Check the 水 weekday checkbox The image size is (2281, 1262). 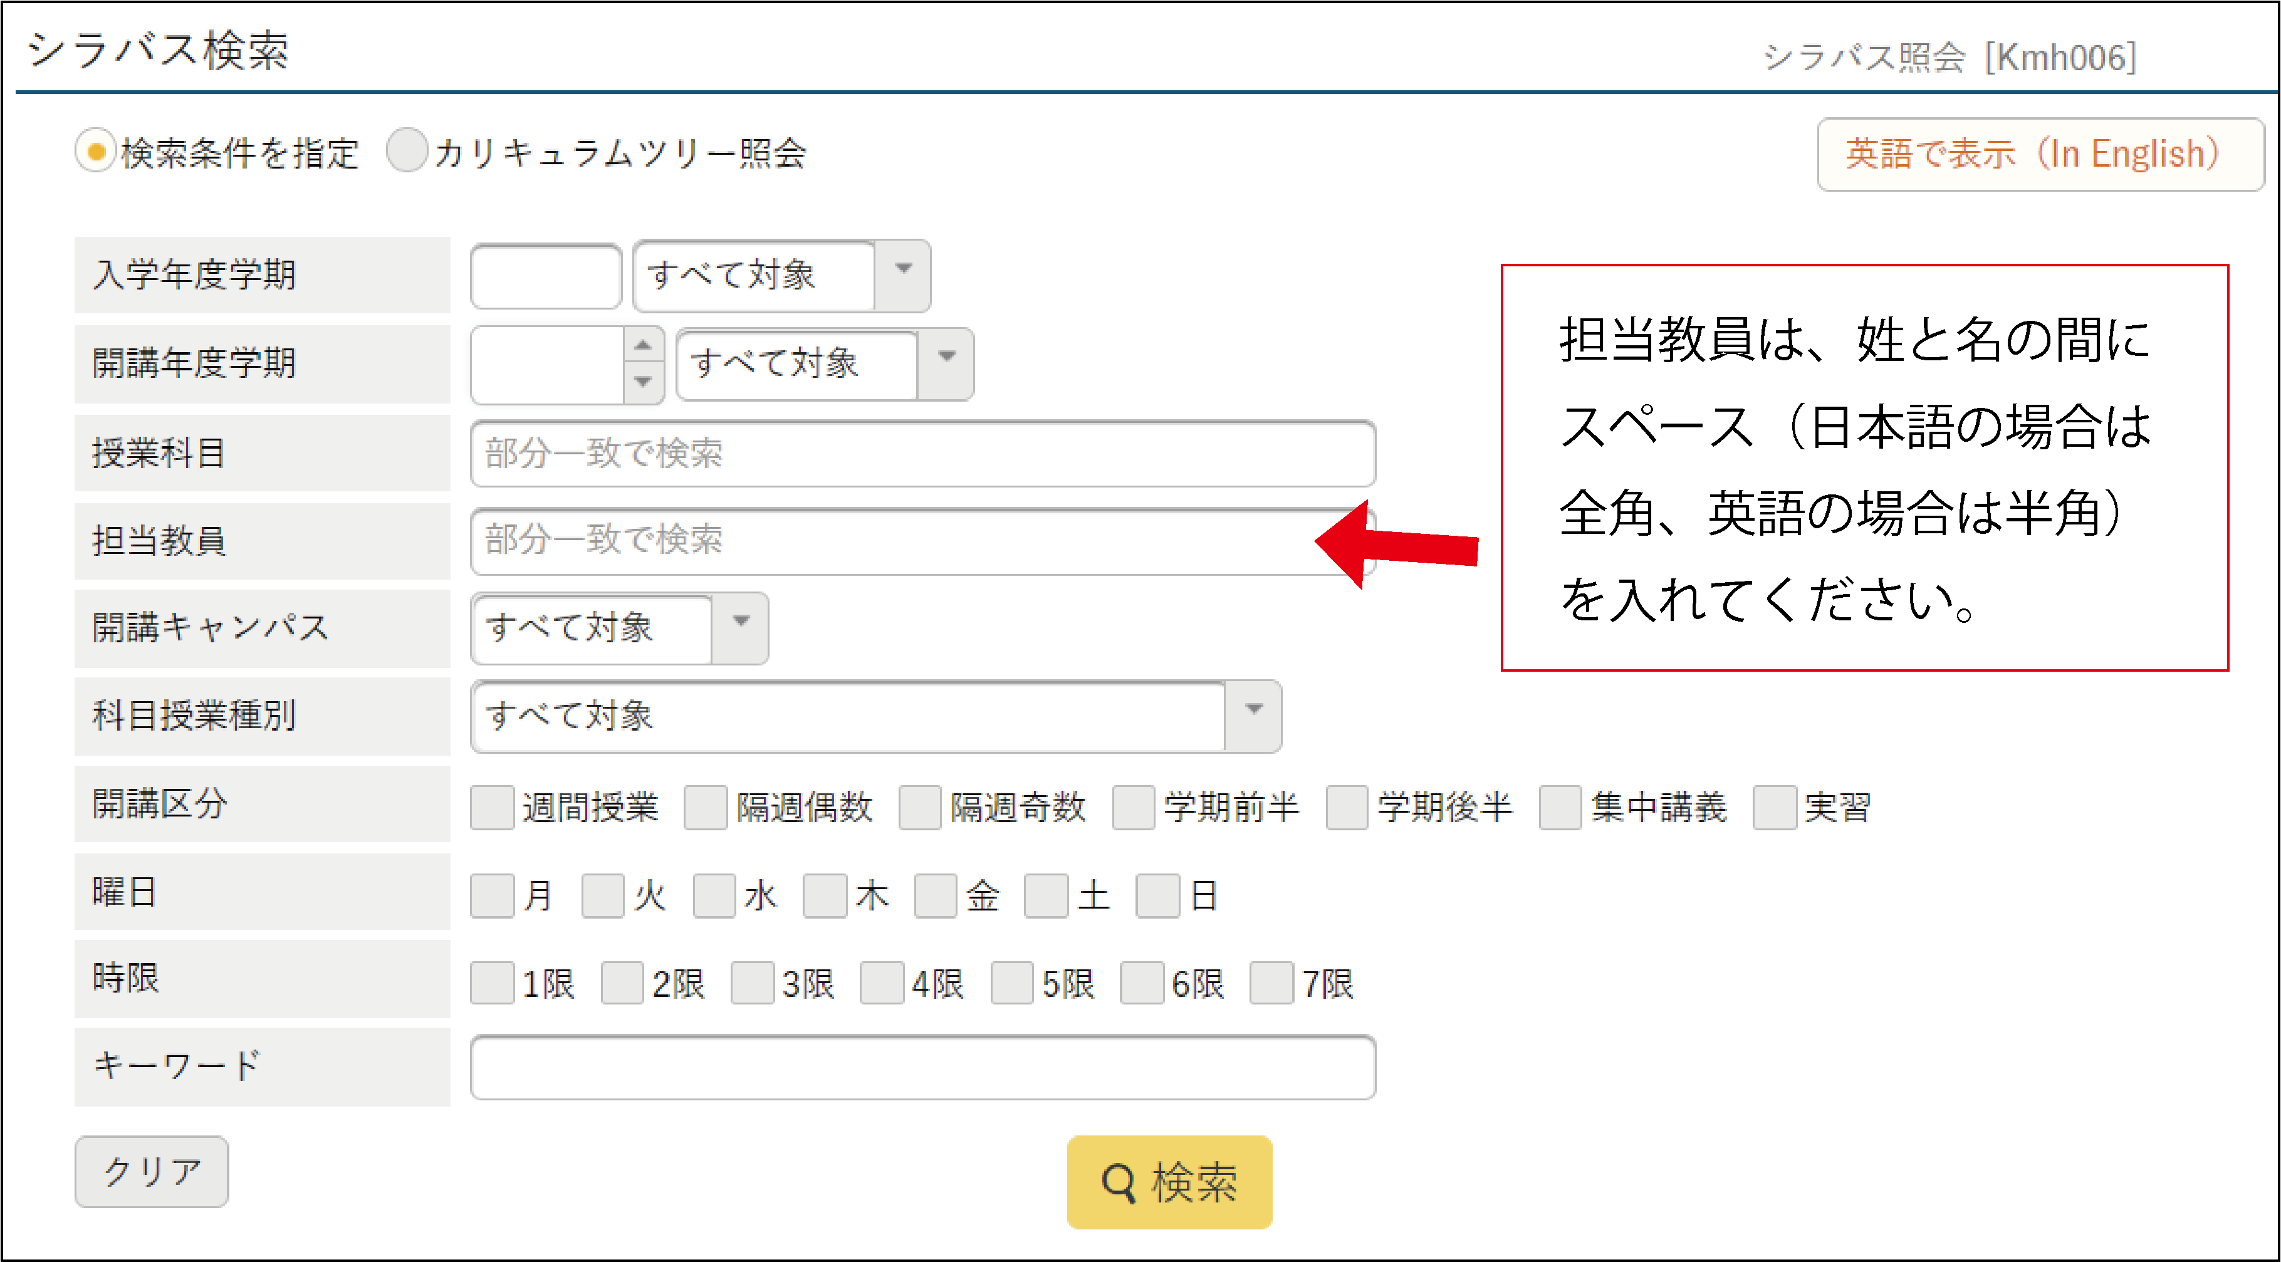[x=714, y=895]
